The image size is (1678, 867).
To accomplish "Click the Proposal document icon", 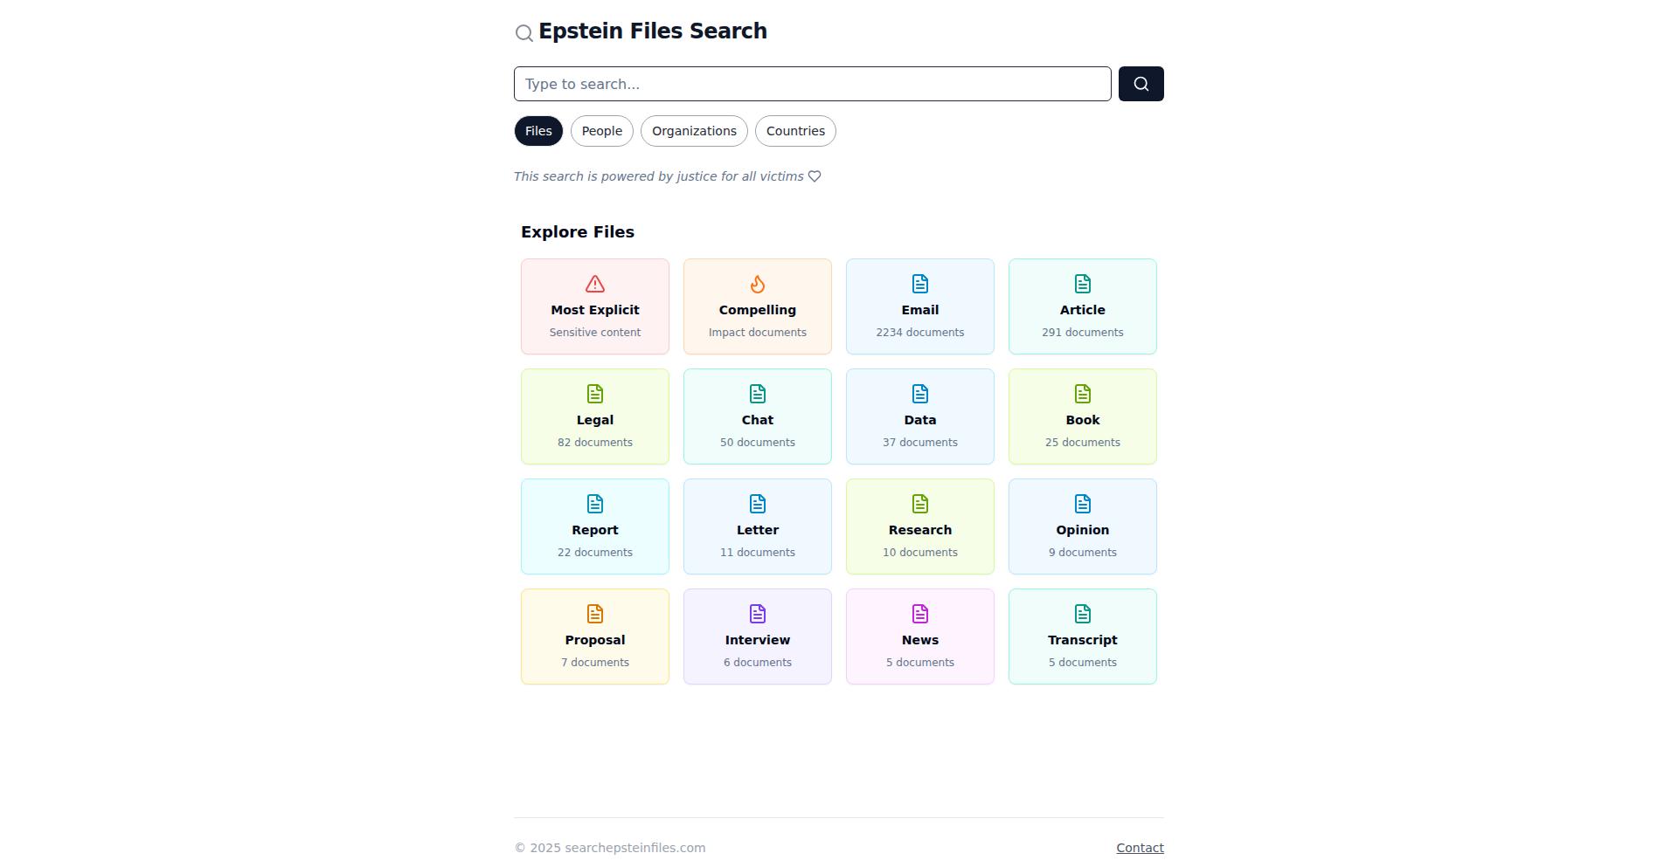I will tap(595, 614).
